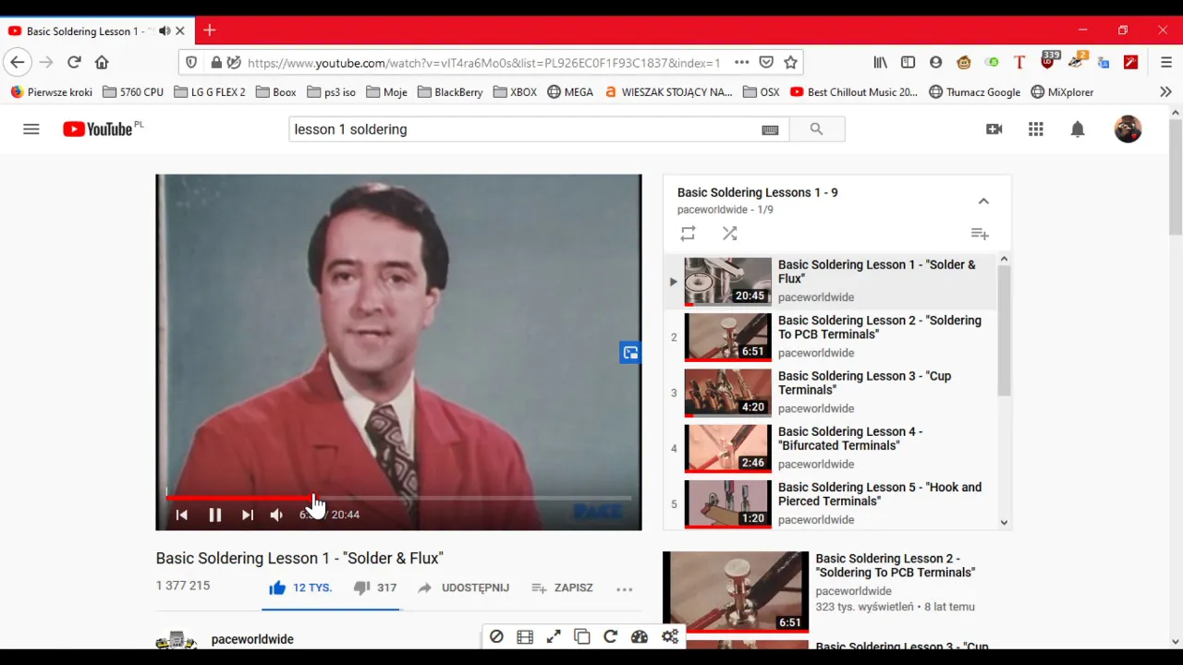1183x665 pixels.
Task: Open the account avatar menu
Action: coord(1128,129)
